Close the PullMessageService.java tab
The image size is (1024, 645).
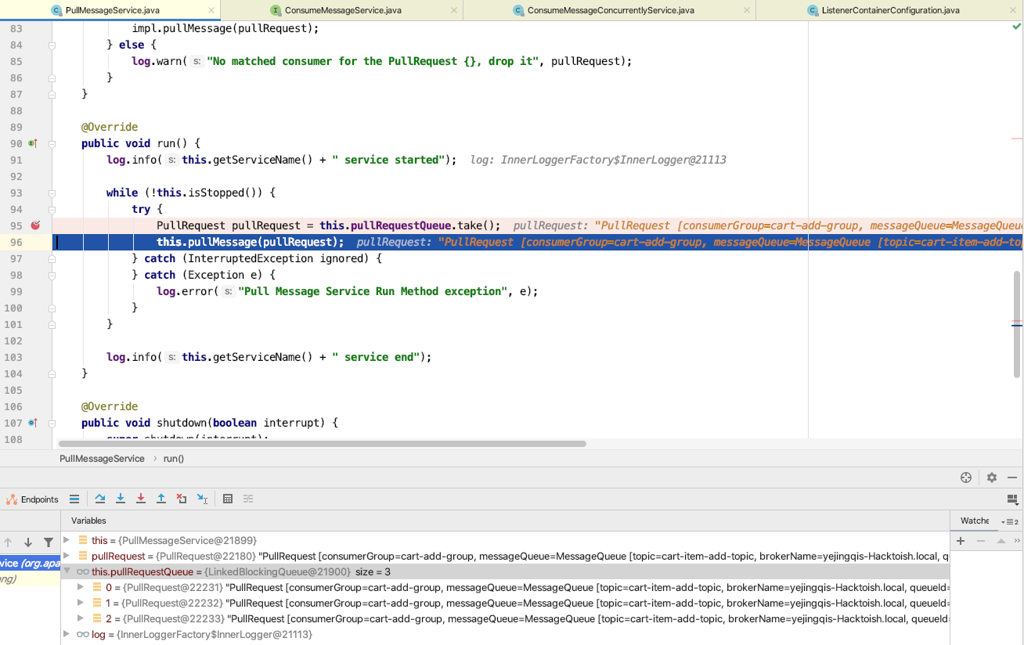[211, 10]
